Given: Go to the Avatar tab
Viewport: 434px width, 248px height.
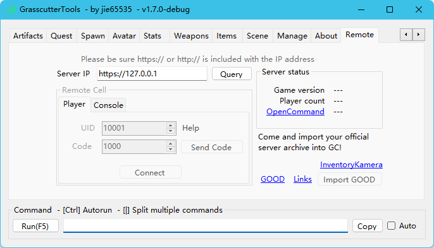Looking at the screenshot, I should click(124, 36).
